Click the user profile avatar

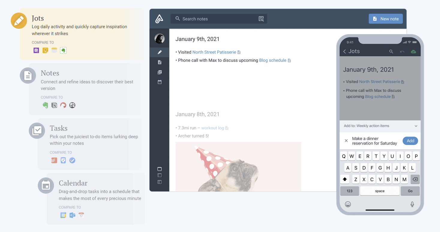tap(160, 39)
